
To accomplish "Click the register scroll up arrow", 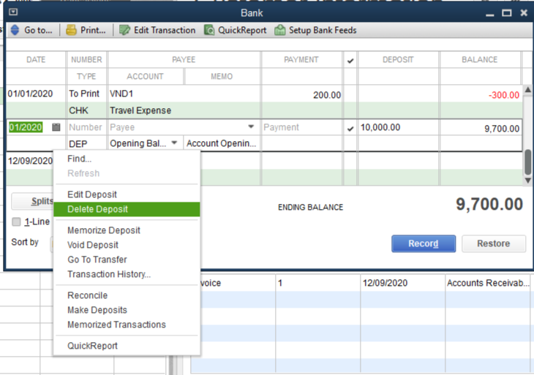I will tap(527, 90).
